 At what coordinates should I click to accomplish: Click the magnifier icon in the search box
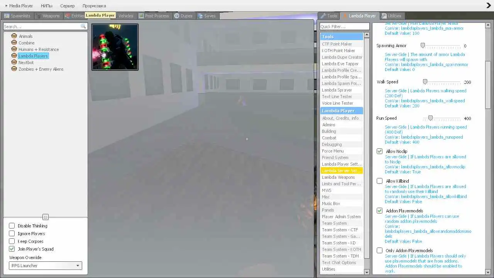click(83, 26)
